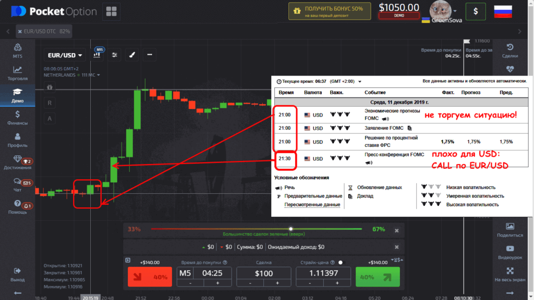Screen dimensions: 534x300
Task: Toggle the A button on chart
Action: click(x=50, y=118)
